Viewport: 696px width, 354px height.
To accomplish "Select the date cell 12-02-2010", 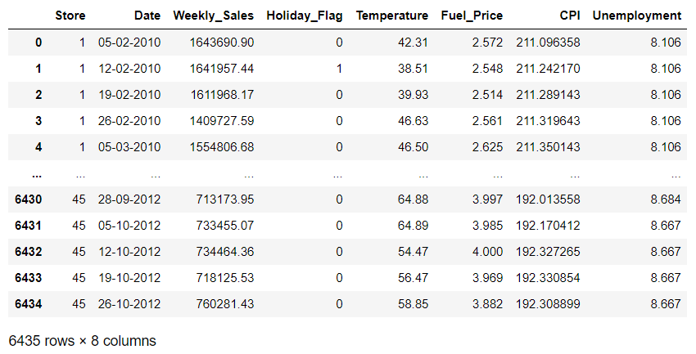I will coord(129,69).
